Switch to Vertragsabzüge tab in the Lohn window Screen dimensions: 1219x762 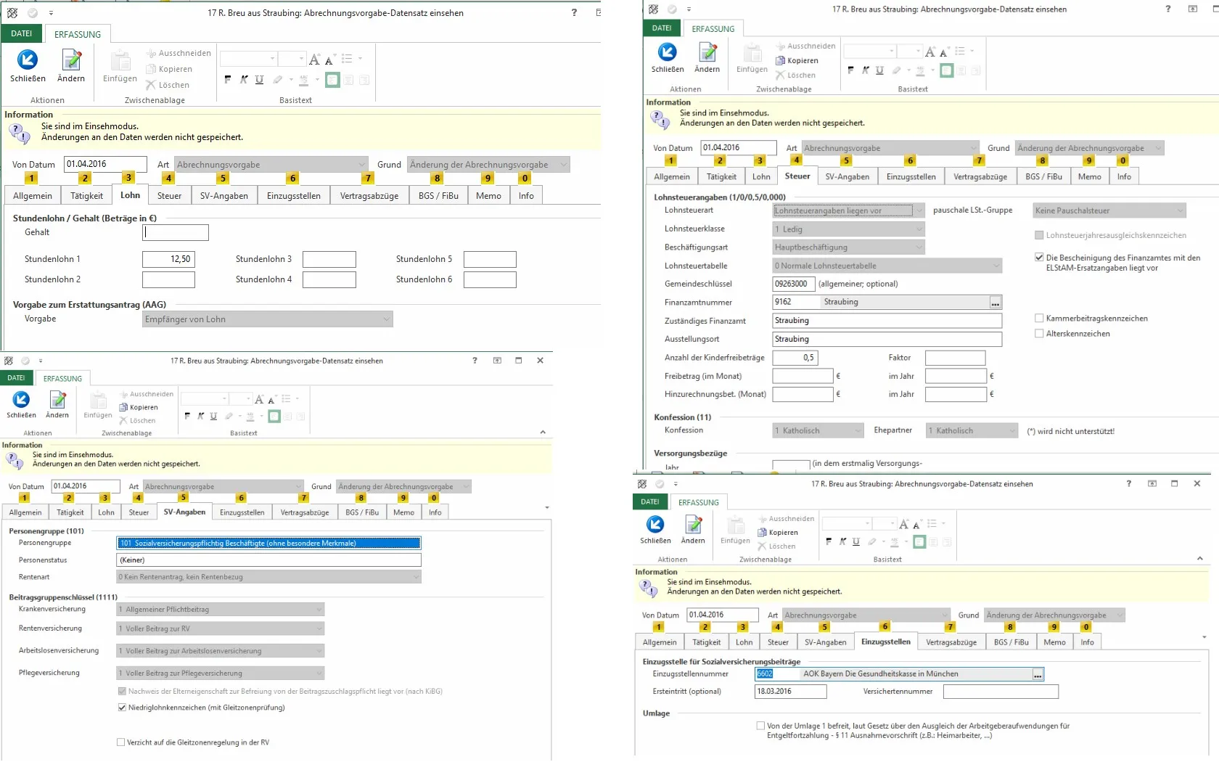click(369, 196)
